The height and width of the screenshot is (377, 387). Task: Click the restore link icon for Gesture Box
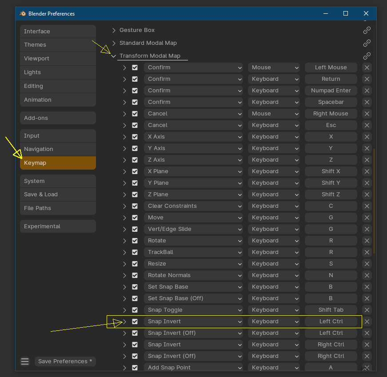[x=367, y=30]
